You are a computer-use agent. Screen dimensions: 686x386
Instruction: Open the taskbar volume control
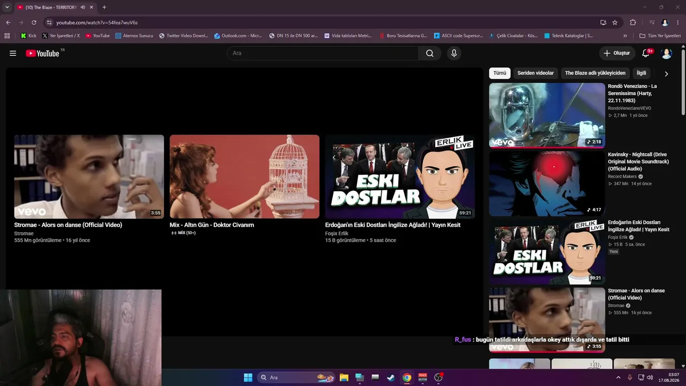650,377
